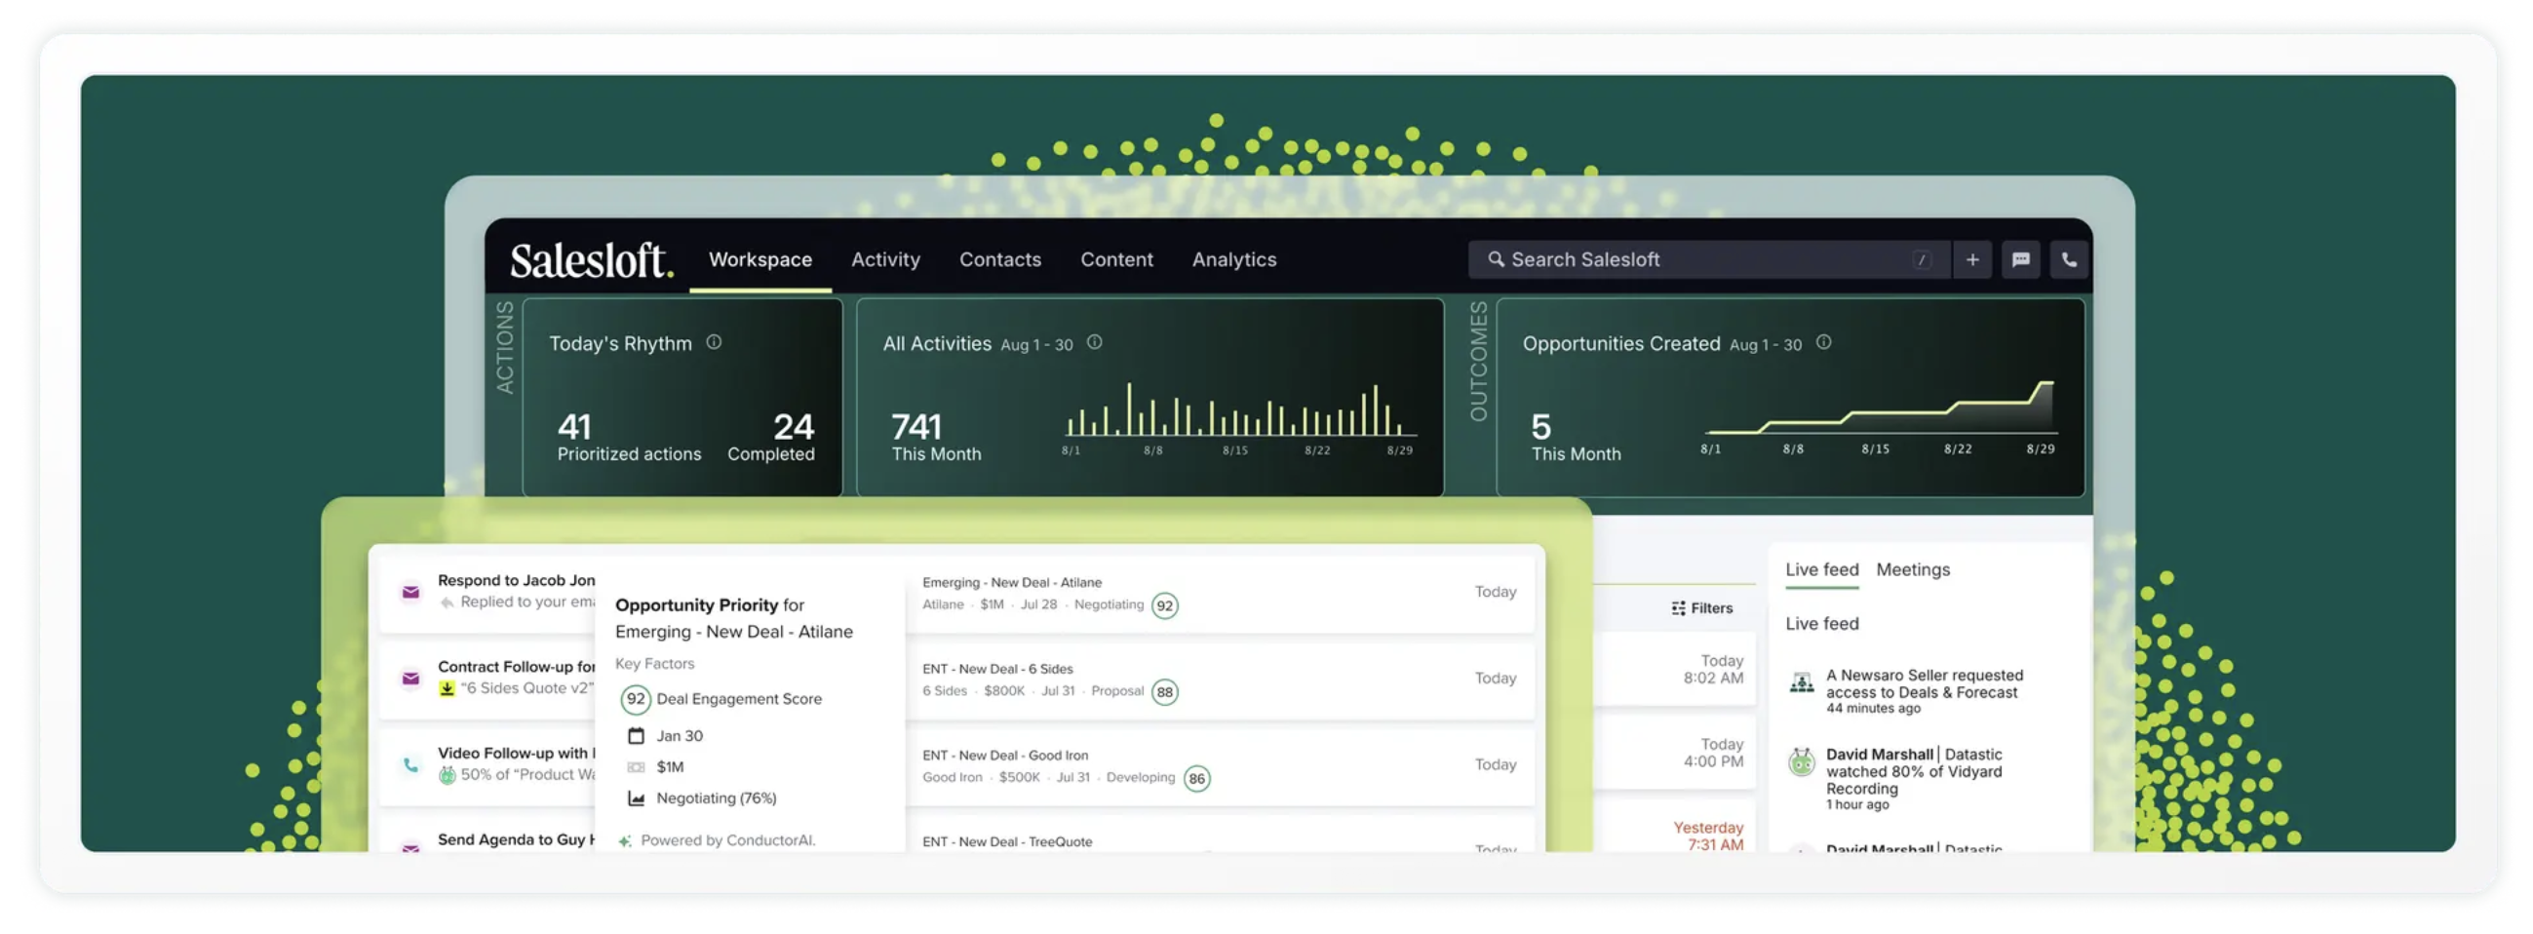Click the plus add button in header

click(1971, 259)
